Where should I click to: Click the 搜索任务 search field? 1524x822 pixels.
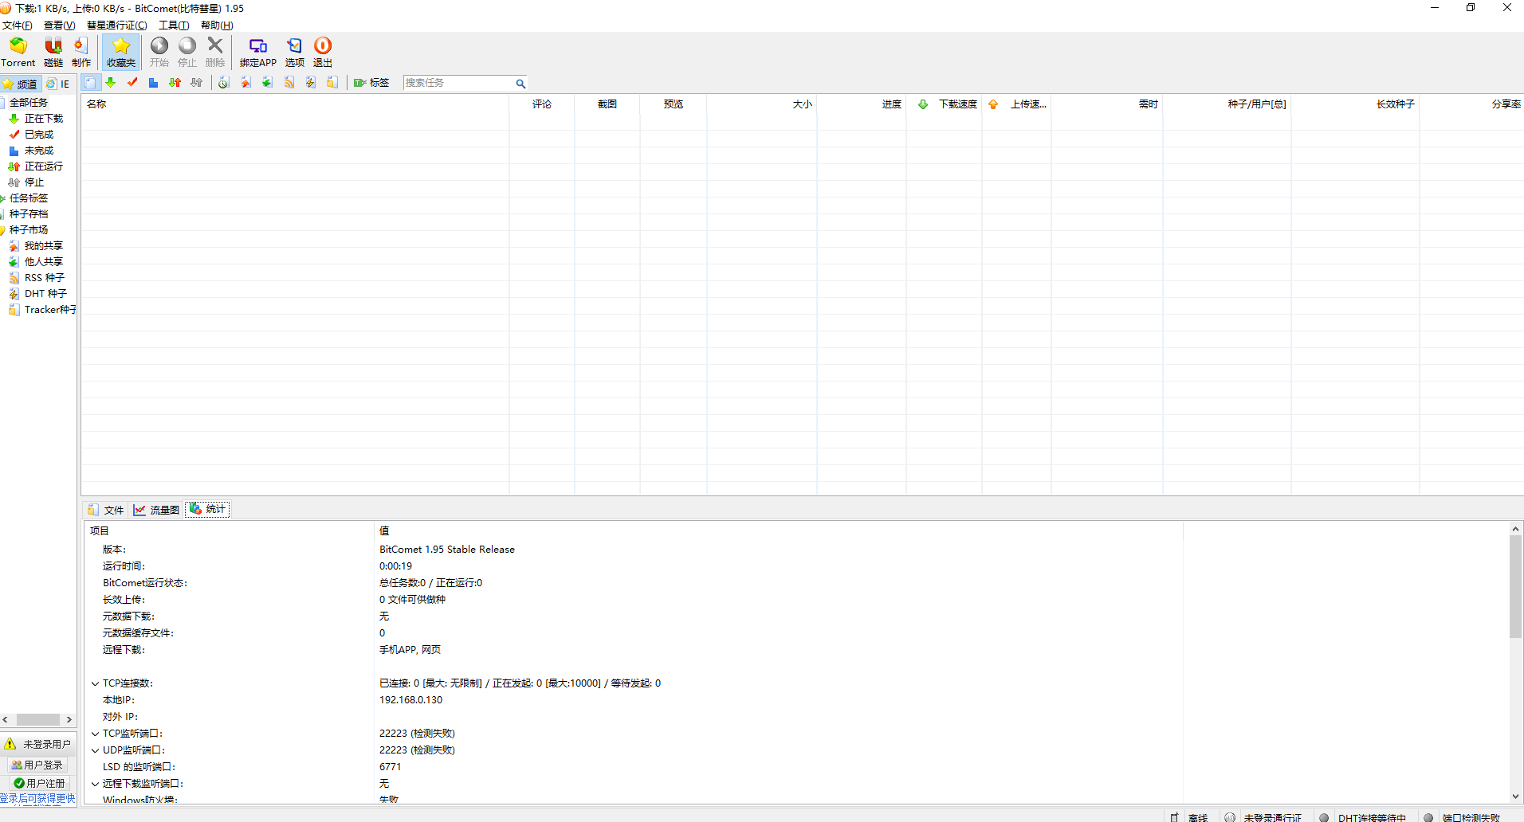458,83
